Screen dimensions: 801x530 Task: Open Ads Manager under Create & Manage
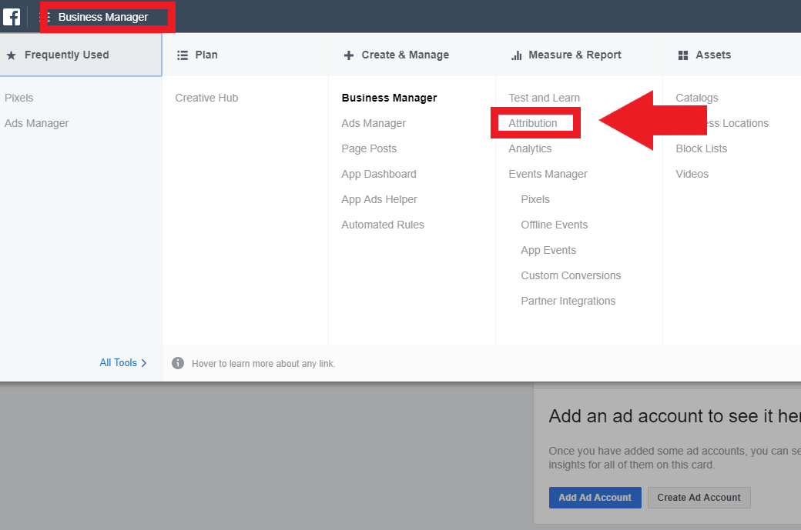pos(374,123)
